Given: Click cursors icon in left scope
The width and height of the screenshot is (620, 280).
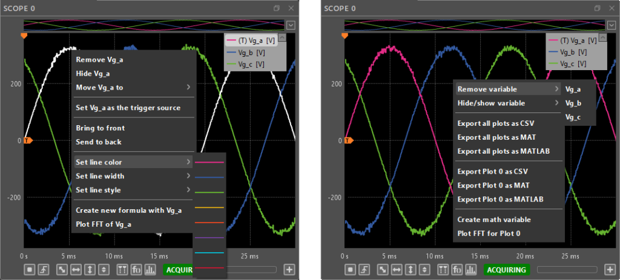Looking at the screenshot, I should (x=122, y=270).
